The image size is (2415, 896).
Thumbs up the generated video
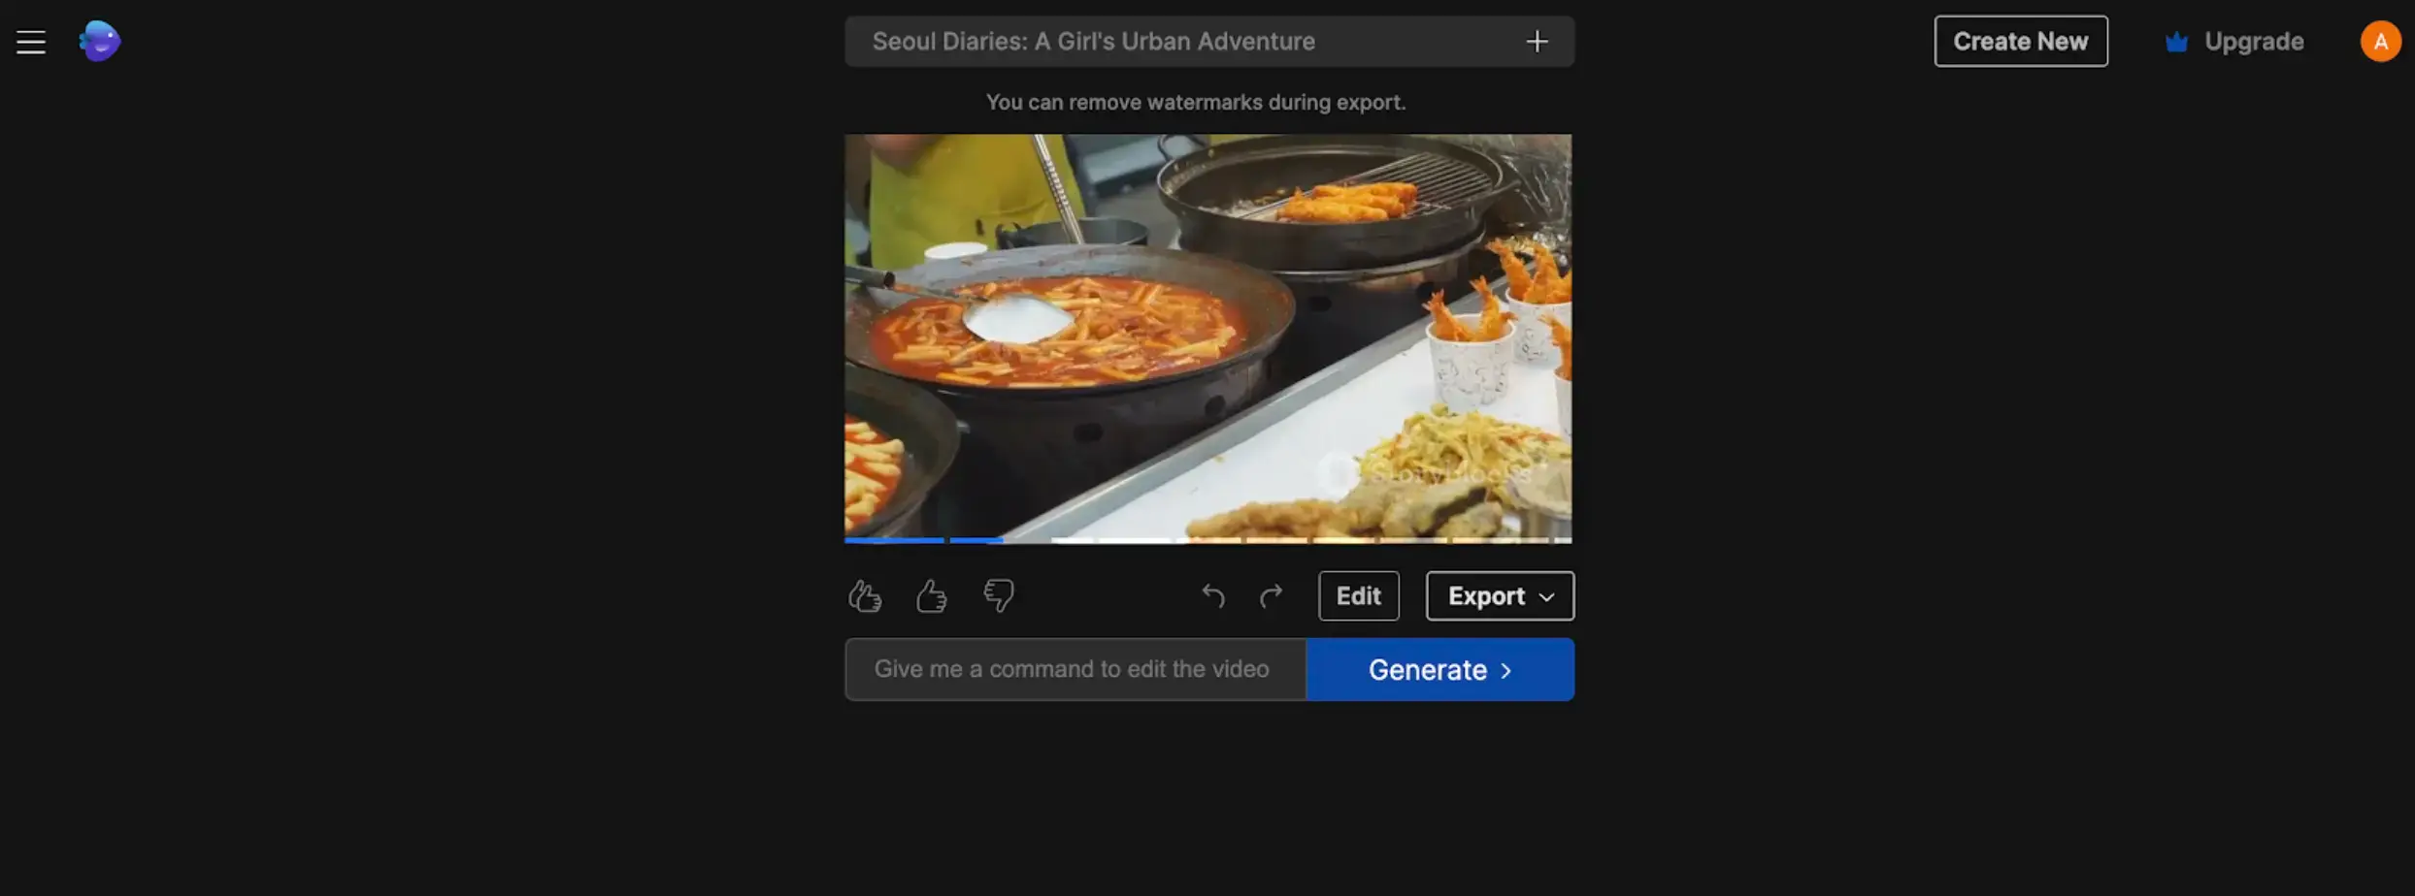(931, 594)
